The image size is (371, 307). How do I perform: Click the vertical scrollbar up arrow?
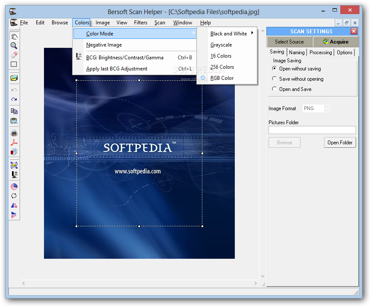point(263,31)
